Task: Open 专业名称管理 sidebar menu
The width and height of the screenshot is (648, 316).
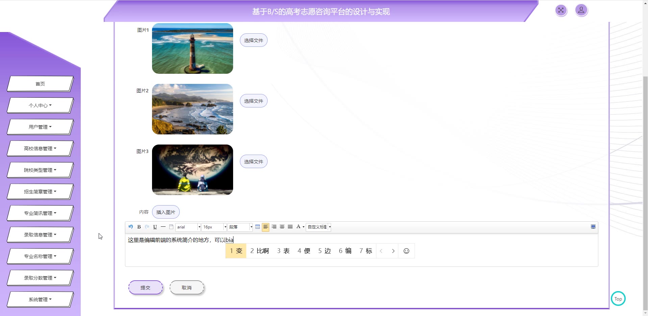Action: tap(40, 256)
